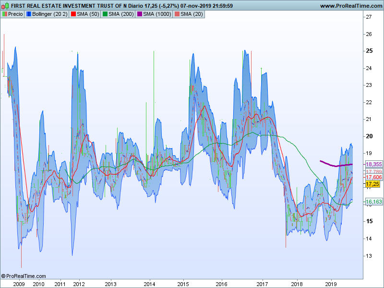The width and height of the screenshot is (384, 288).
Task: Click the 2015 label on the time axis
Action: point(183,284)
